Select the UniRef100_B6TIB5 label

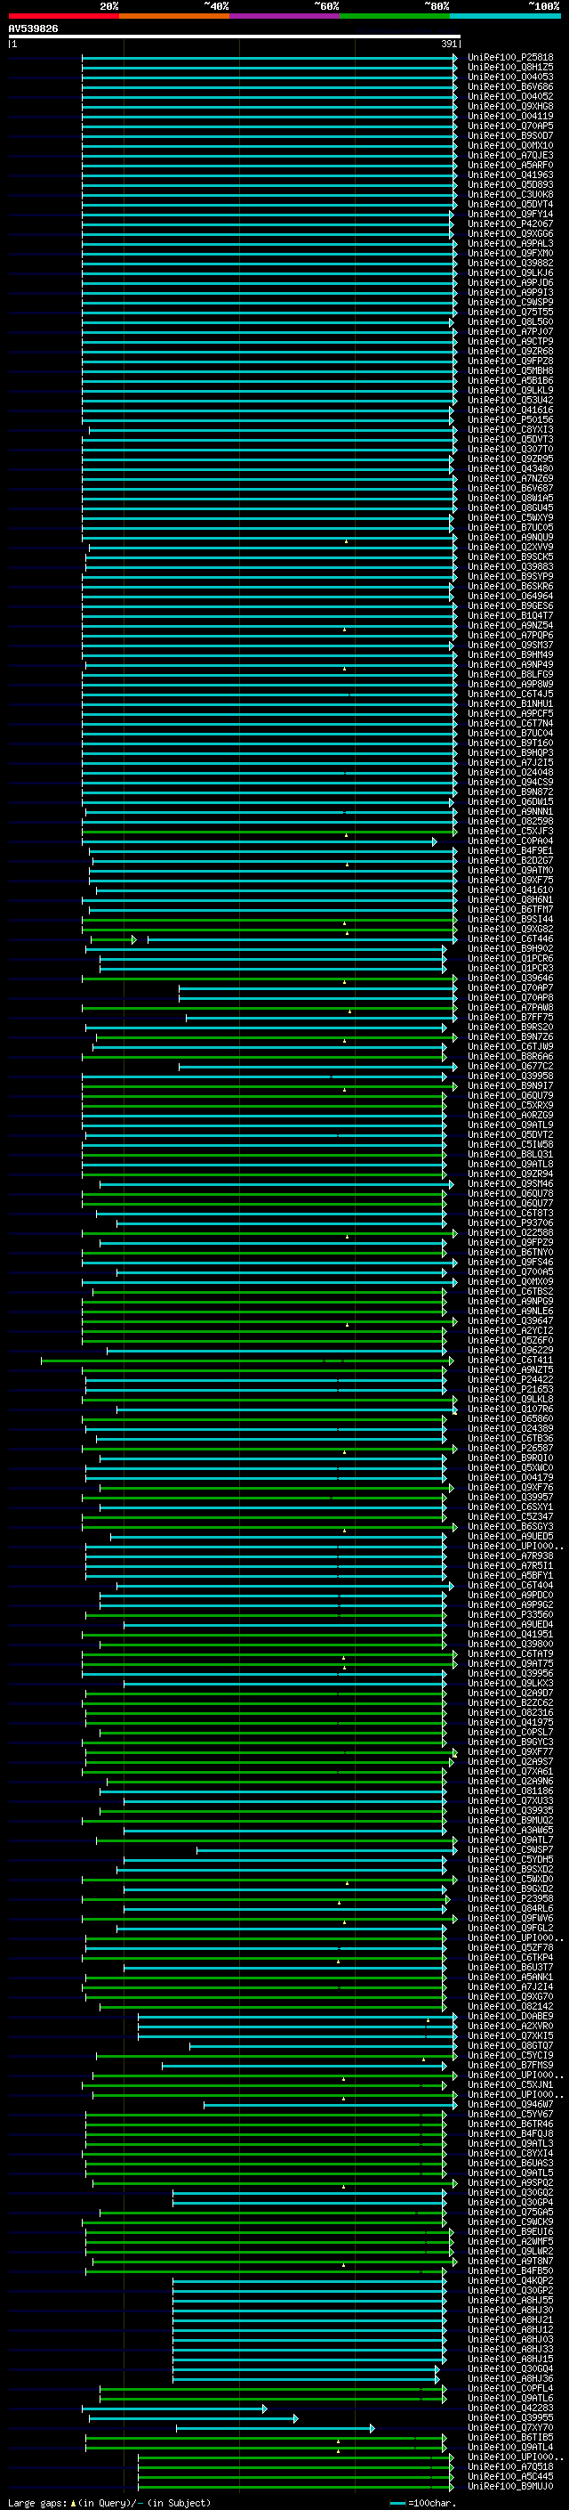tap(510, 2438)
